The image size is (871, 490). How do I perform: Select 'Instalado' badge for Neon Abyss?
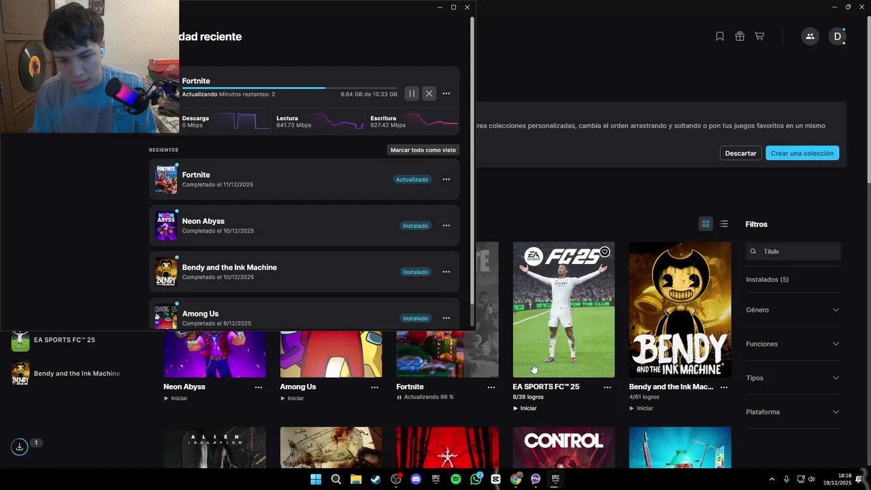coord(416,226)
